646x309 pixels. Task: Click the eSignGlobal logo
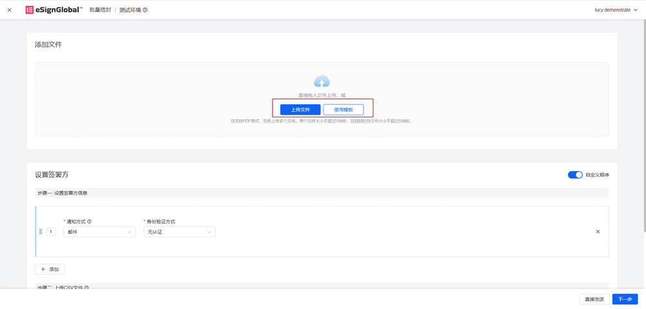[x=54, y=10]
